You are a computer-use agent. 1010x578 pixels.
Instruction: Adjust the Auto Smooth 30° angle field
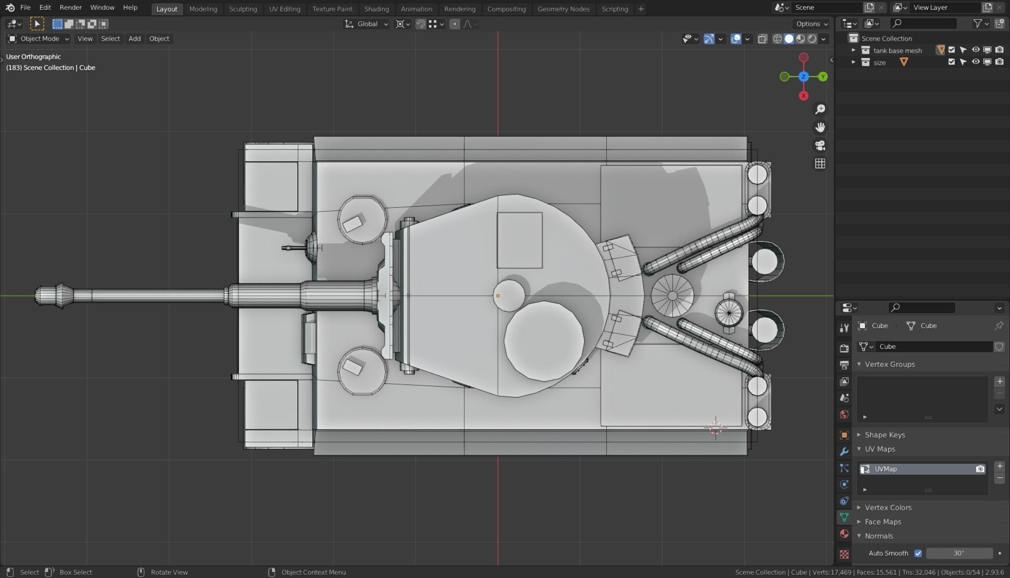click(959, 553)
